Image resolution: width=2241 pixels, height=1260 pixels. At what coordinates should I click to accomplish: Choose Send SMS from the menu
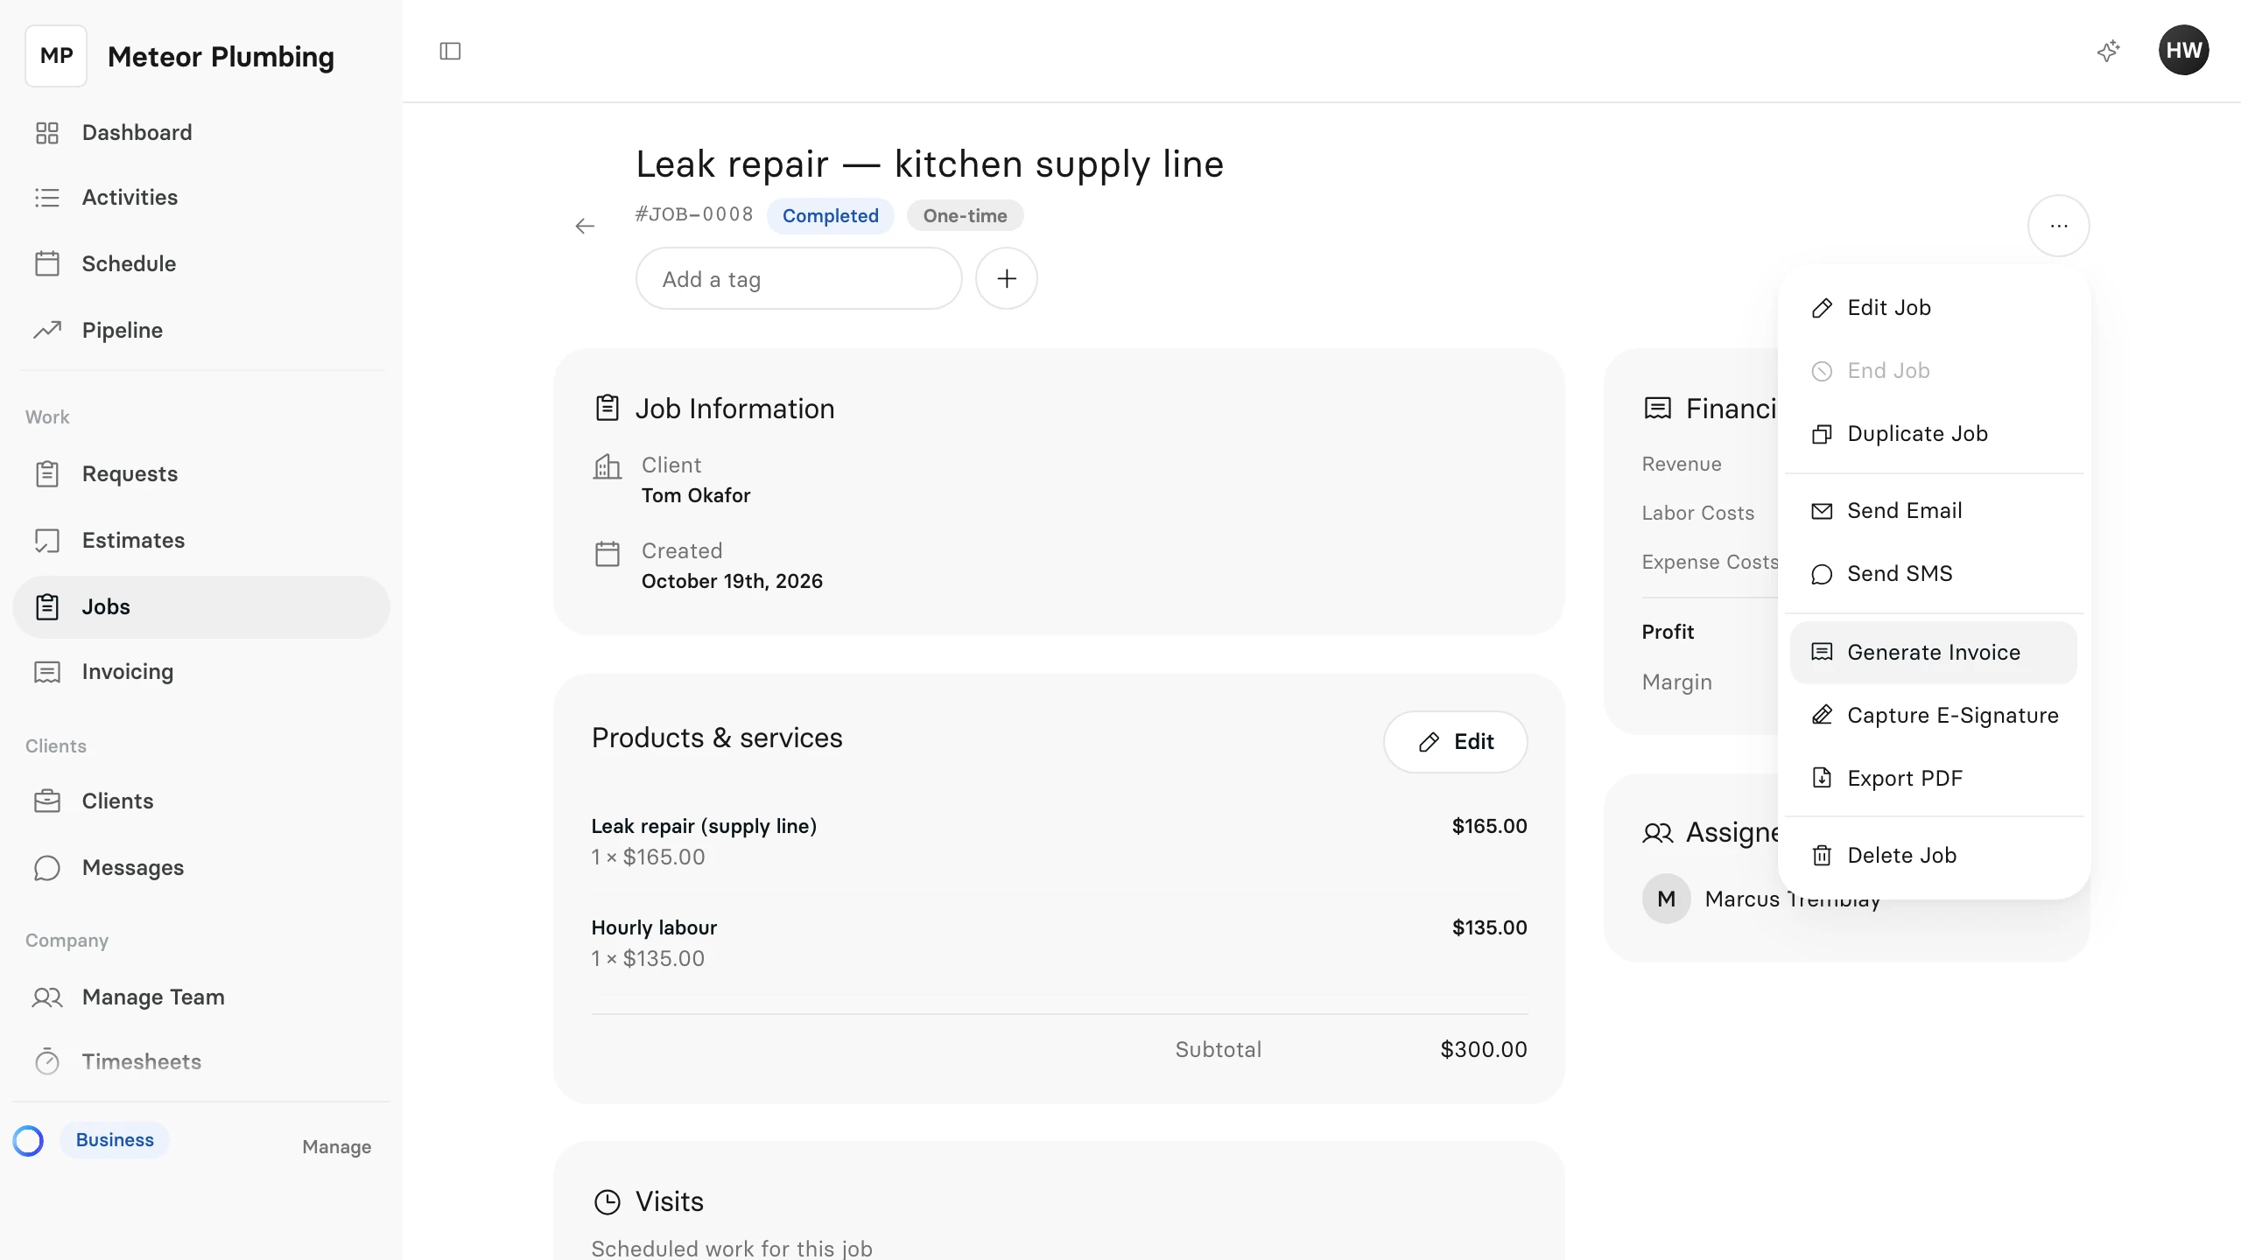1933,574
